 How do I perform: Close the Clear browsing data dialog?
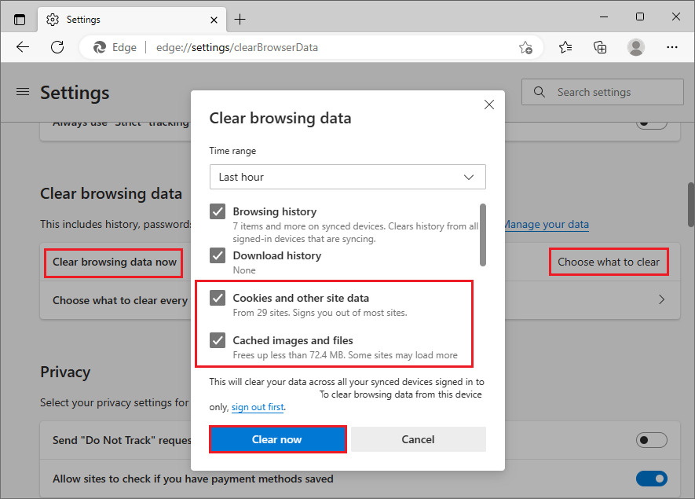[x=488, y=104]
